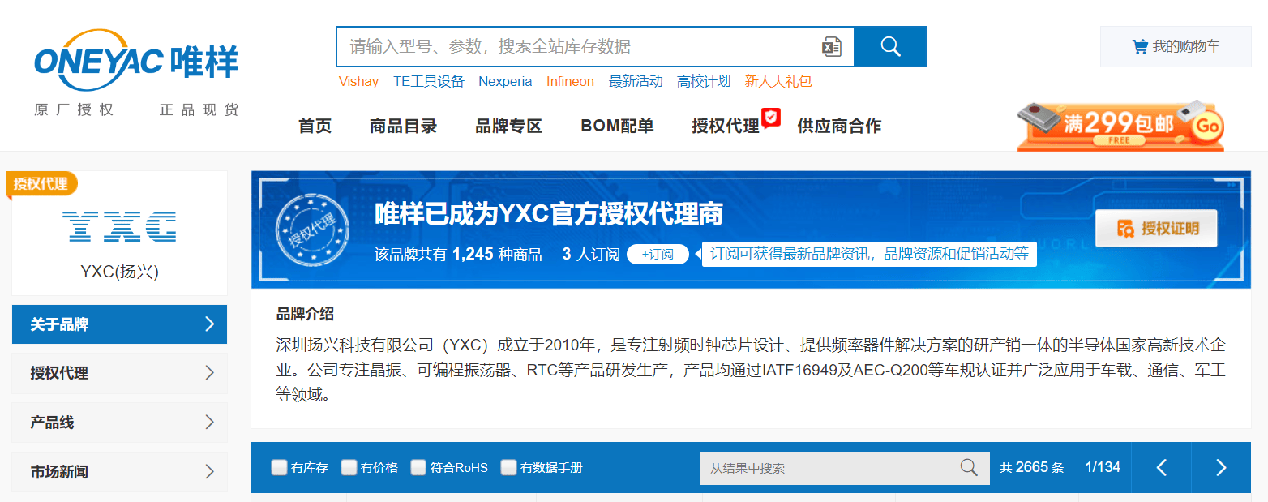The image size is (1268, 502).
Task: Open the BOM配单 menu item
Action: (617, 126)
